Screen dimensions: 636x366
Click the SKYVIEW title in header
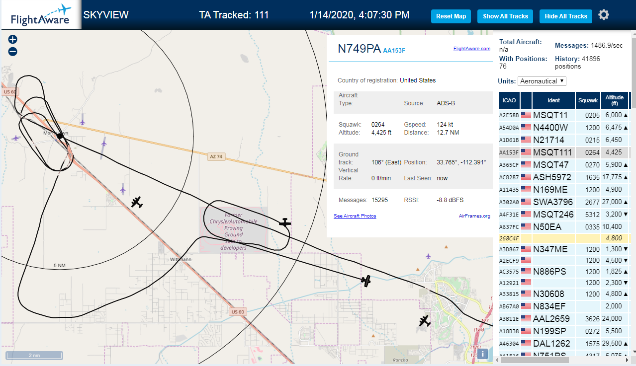106,15
